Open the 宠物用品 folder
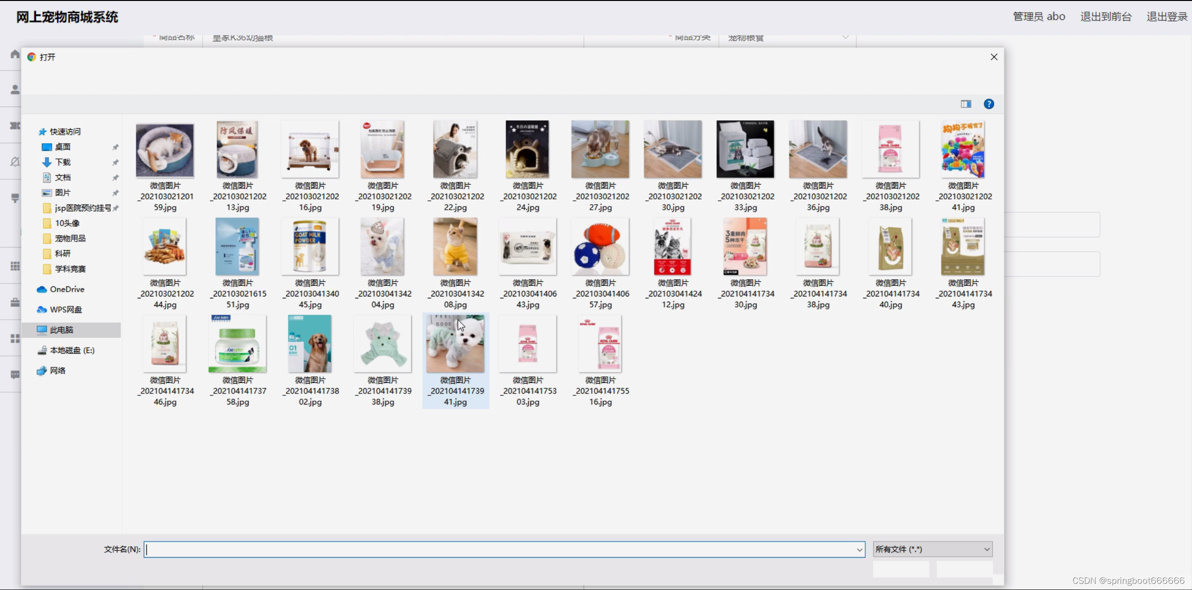Image resolution: width=1192 pixels, height=590 pixels. point(70,238)
